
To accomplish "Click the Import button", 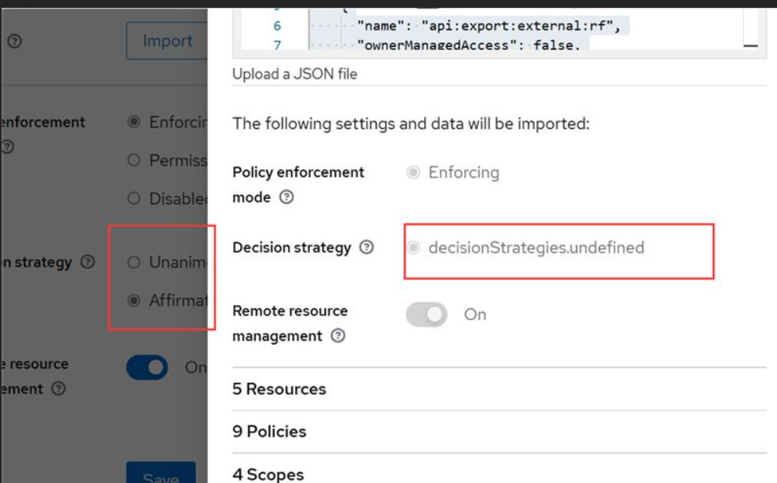I will 167,41.
